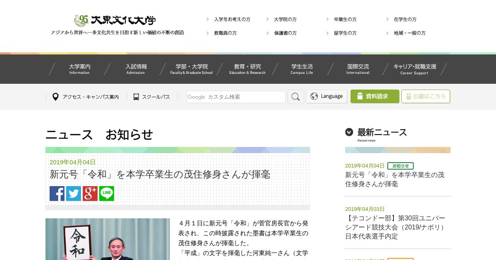This screenshot has height=260, width=496.
Task: Open 入学をお考えの方 link
Action: (232, 19)
